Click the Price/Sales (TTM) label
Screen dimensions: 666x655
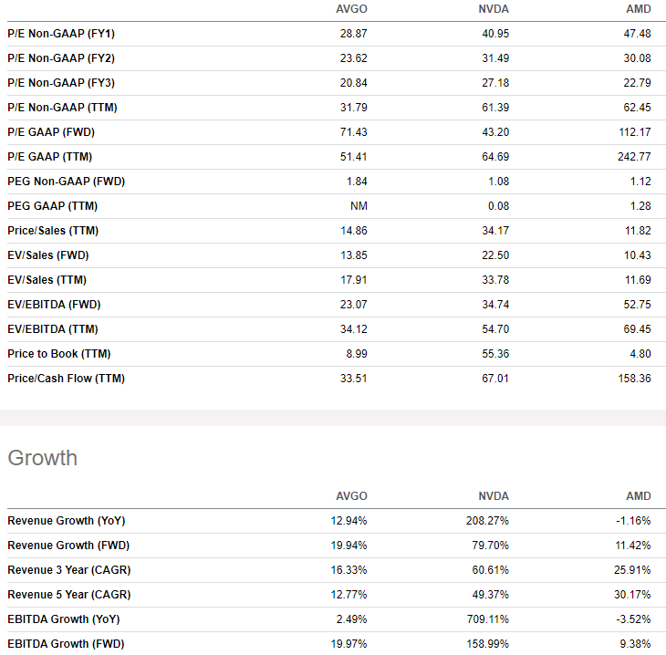point(53,231)
